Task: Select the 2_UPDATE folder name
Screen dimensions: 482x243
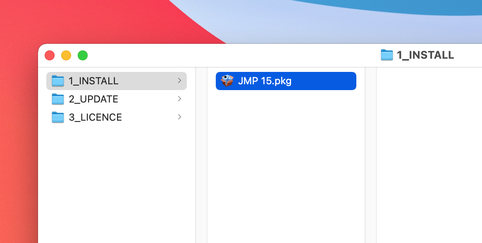Action: (93, 99)
